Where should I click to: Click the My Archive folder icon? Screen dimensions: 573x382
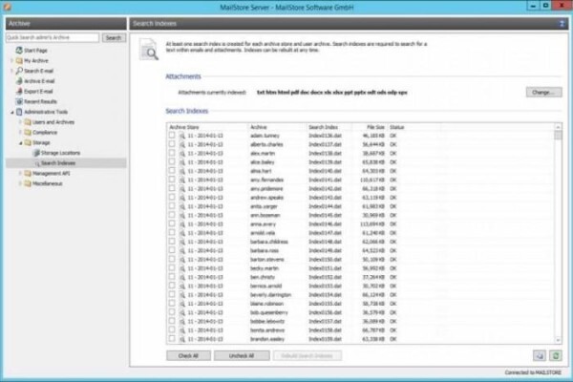[x=19, y=60]
